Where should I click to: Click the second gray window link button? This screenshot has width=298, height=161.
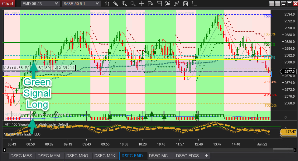click(x=278, y=4)
